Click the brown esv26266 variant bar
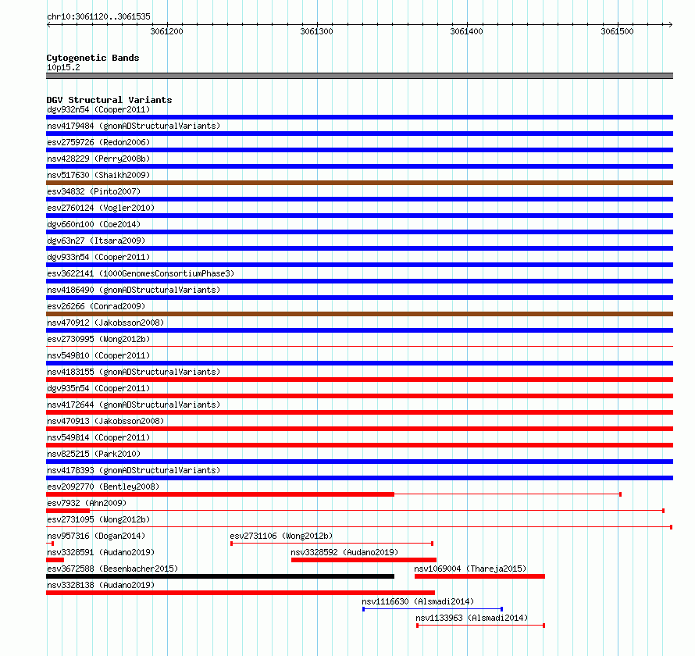The width and height of the screenshot is (695, 656). (359, 314)
